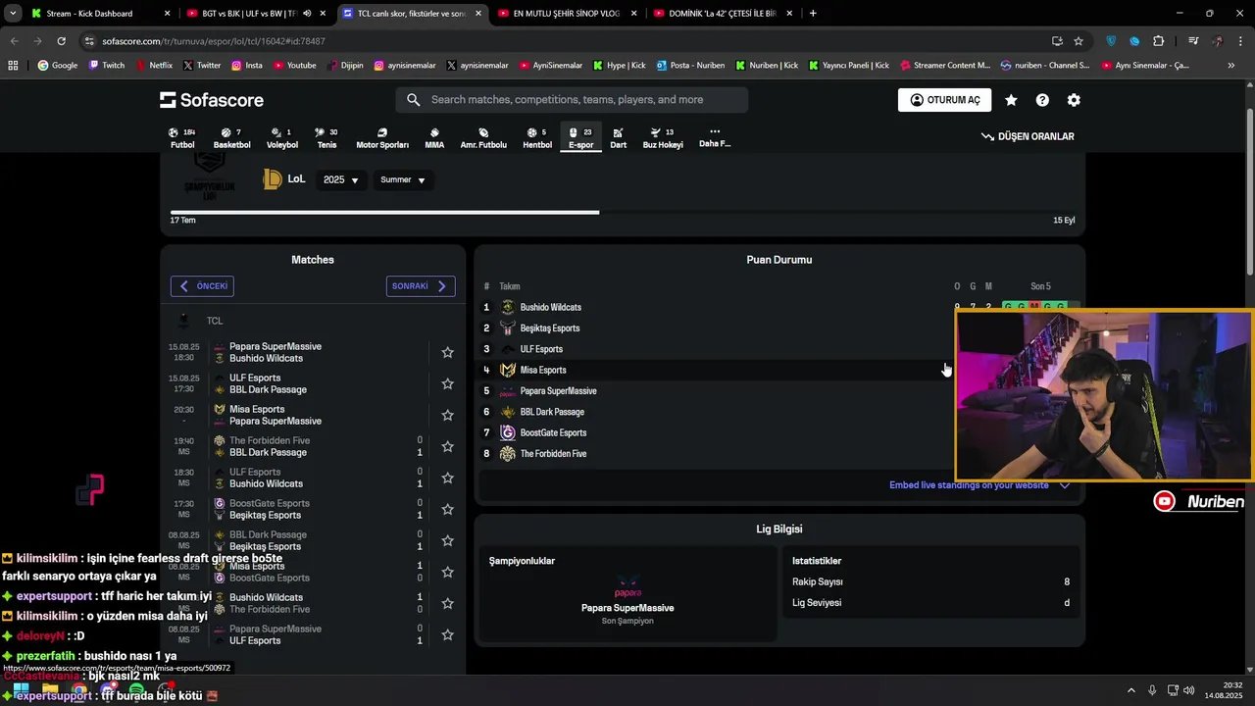The height and width of the screenshot is (706, 1255).
Task: Open Misa Esports in the standings
Action: [x=543, y=371]
